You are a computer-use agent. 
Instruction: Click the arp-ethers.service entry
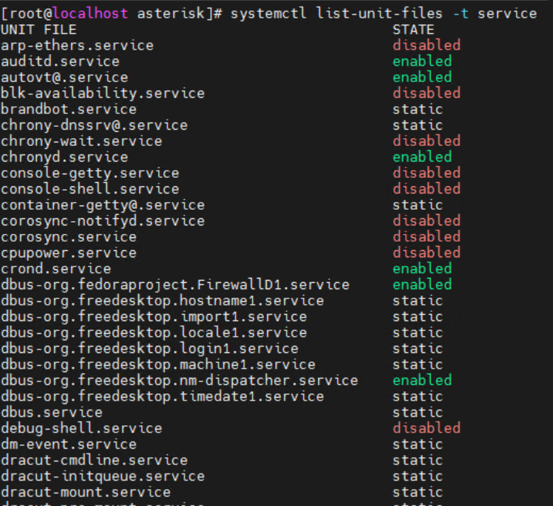[77, 45]
